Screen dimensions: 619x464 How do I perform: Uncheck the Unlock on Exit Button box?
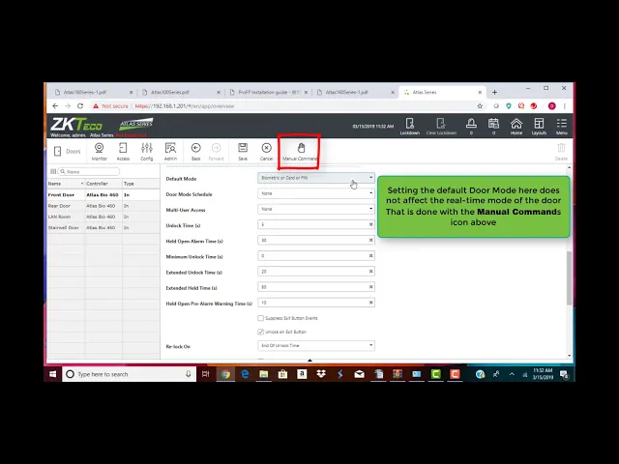260,332
